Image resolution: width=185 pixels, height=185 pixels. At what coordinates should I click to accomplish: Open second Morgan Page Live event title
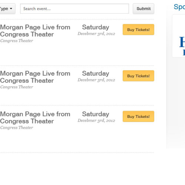(x=35, y=77)
